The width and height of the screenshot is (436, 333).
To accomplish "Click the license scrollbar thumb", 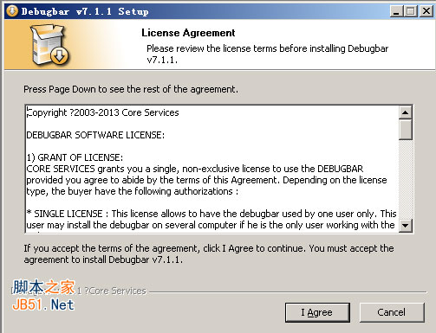I will (x=406, y=130).
